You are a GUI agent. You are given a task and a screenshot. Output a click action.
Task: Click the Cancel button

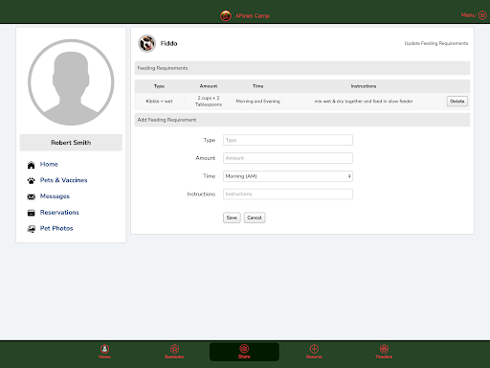click(255, 218)
